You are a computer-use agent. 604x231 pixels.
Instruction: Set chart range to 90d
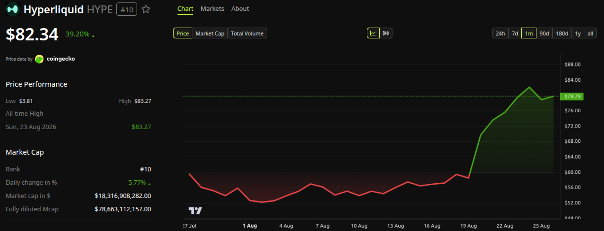[544, 33]
